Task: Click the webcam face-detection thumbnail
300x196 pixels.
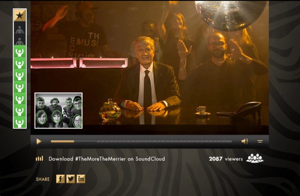Action: (59, 111)
